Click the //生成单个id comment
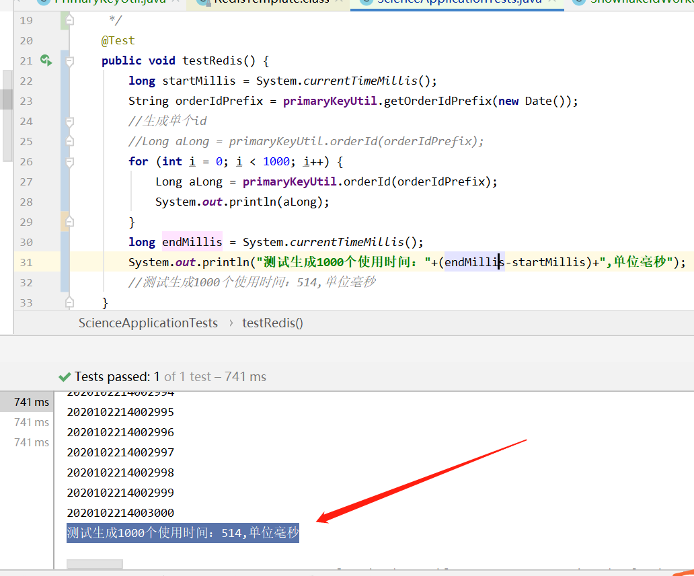Viewport: 694px width, 576px height. tap(167, 121)
